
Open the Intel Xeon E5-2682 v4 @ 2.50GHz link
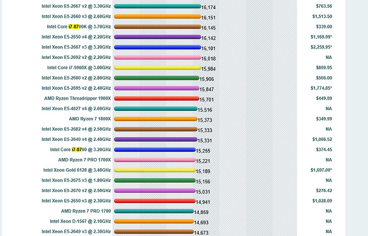76,129
